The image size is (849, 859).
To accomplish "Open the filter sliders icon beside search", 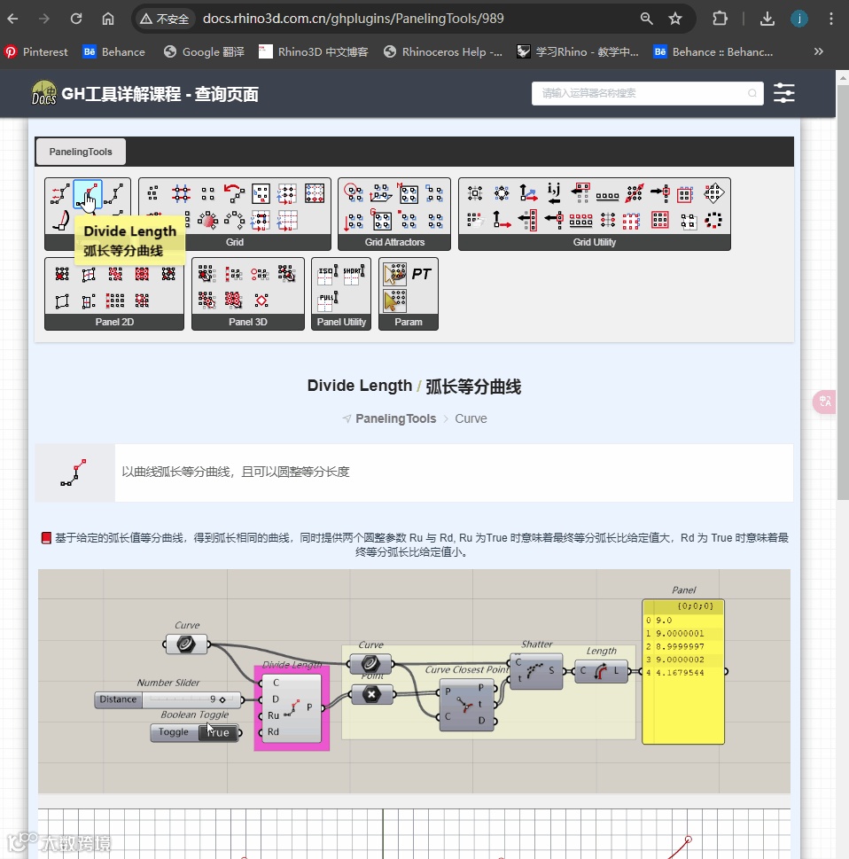I will (x=783, y=93).
